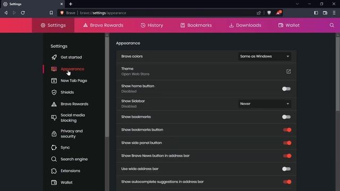The width and height of the screenshot is (340, 191).
Task: Open Brave Shields lion icon
Action: 269,13
